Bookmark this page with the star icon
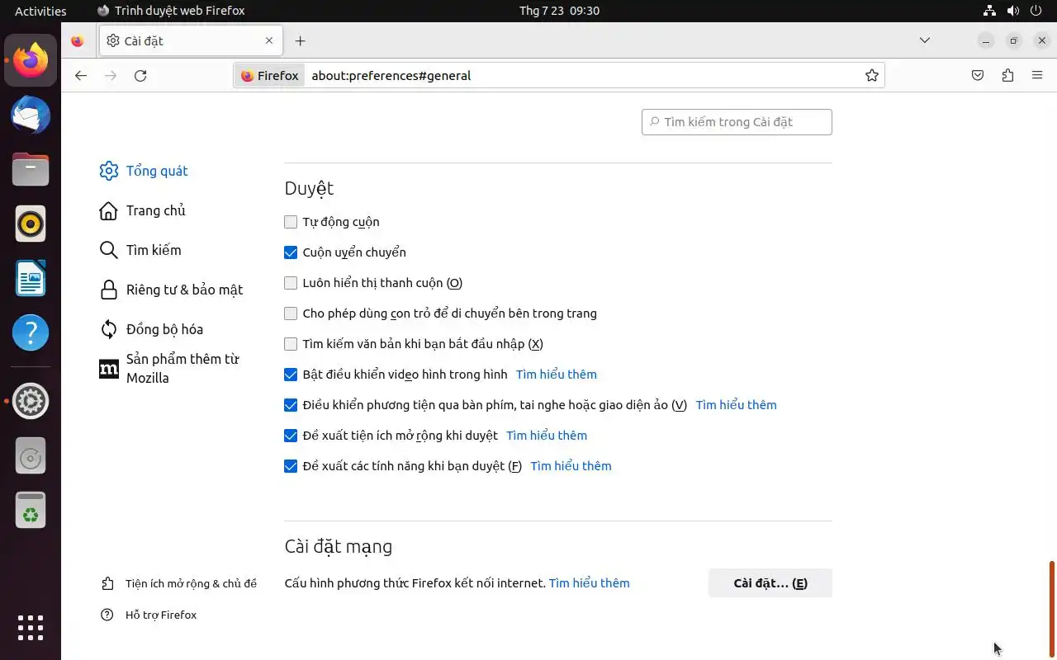This screenshot has height=660, width=1057. (871, 76)
